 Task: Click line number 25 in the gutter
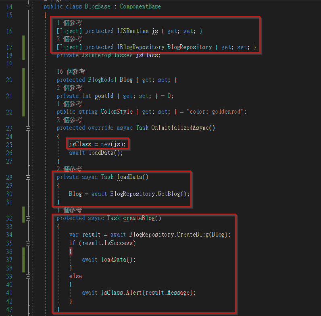pyautogui.click(x=9, y=145)
